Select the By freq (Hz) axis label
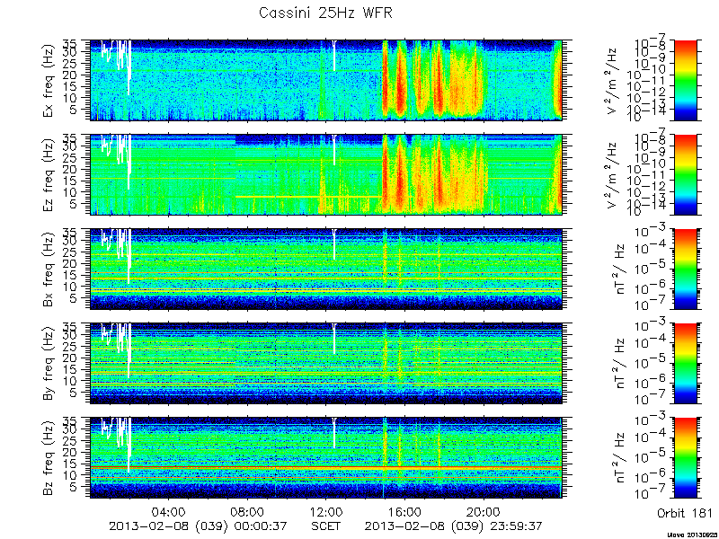Viewport: 719px width, 539px height. click(x=49, y=364)
